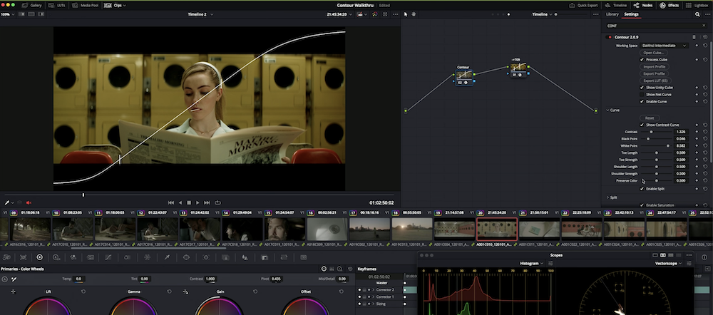Toggle Corrector 2 keyframe track dot
Screen dimensions: 713x315
pyautogui.click(x=359, y=290)
